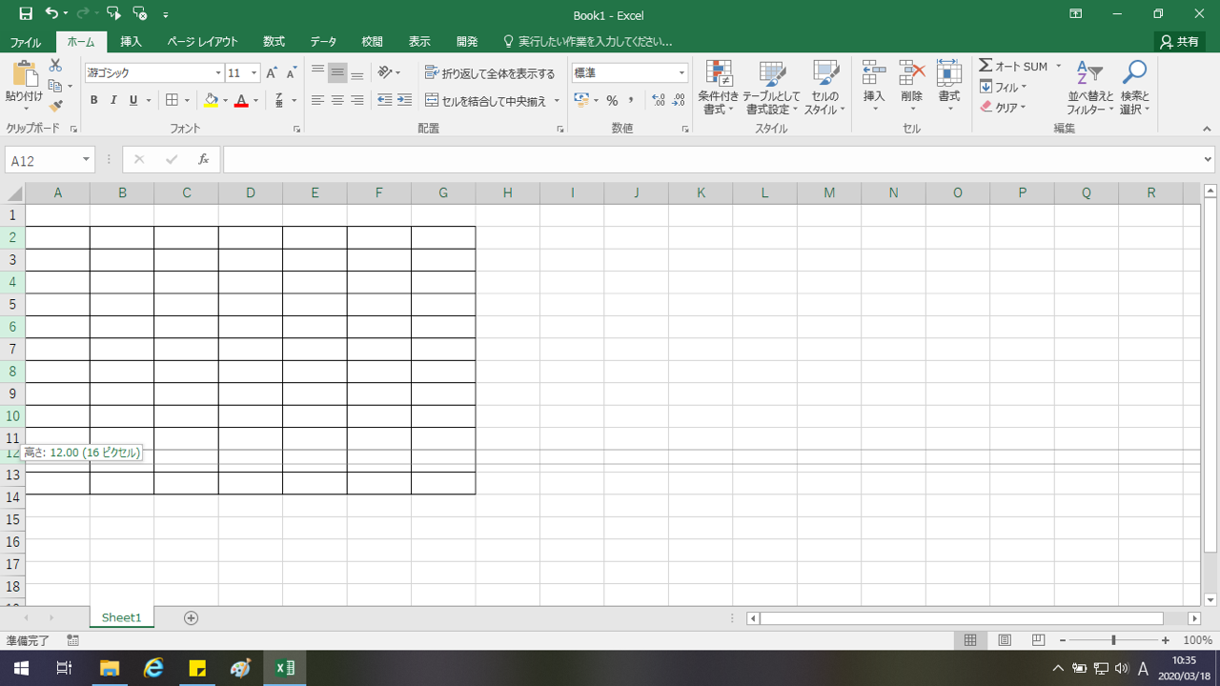Switch to the Formulas (数式) tab
The width and height of the screenshot is (1220, 686).
coord(274,42)
